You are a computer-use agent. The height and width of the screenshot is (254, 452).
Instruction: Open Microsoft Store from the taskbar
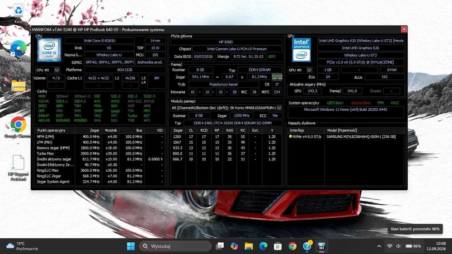278,246
